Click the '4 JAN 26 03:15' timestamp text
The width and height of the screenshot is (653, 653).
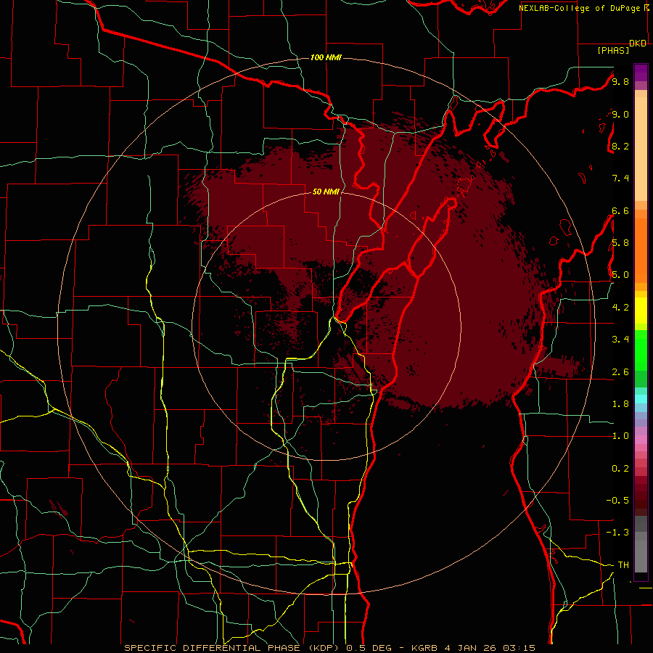490,648
